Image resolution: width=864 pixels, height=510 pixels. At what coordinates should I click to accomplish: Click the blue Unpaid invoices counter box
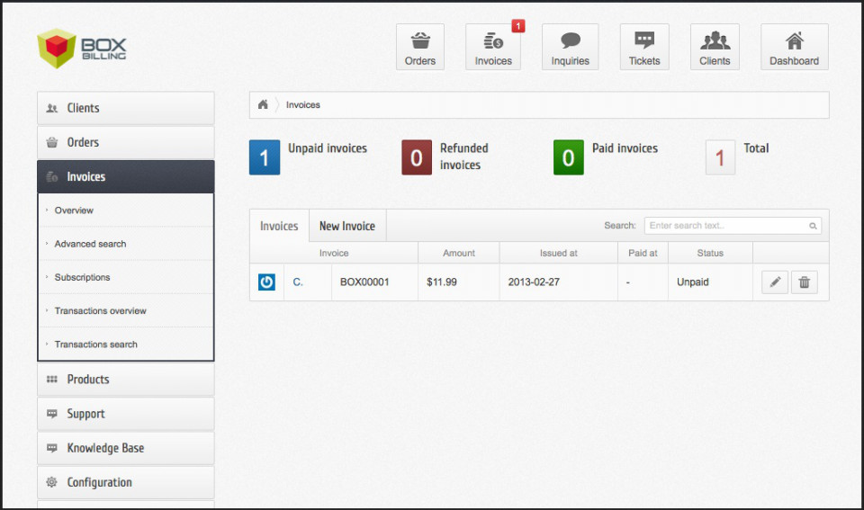coord(265,158)
